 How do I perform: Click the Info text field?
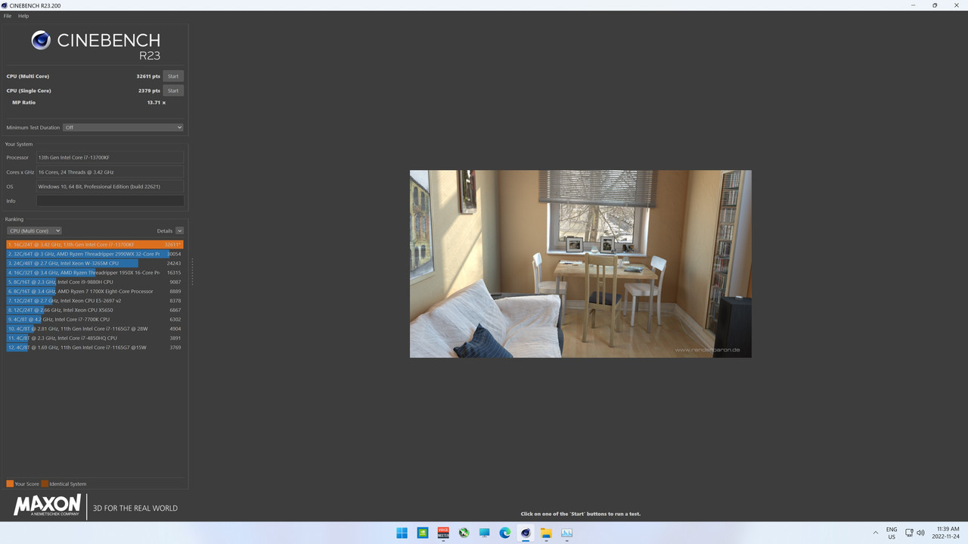(x=110, y=201)
